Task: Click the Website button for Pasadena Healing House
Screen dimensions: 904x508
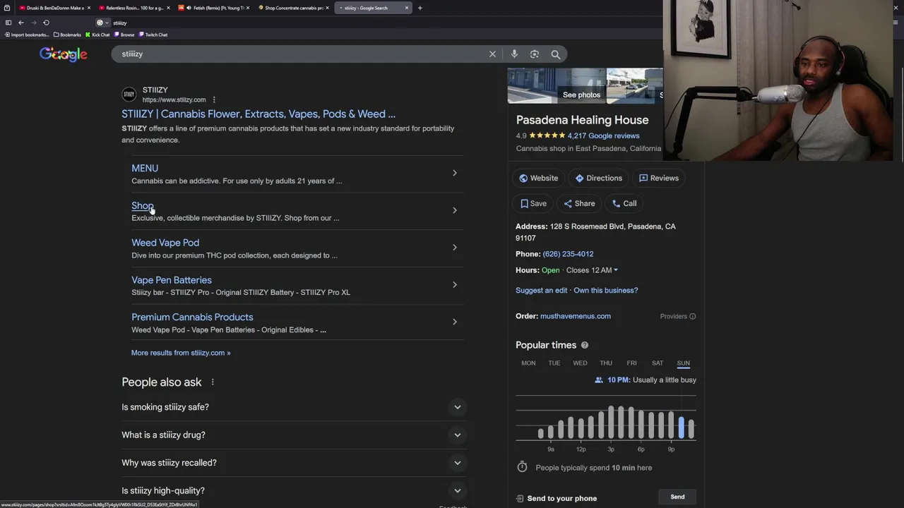Action: [x=538, y=179]
